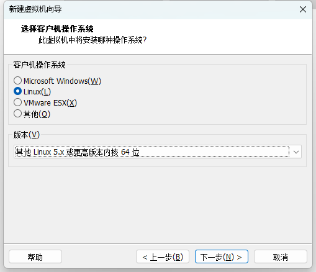Click the 版本(V) group label
The image size is (316, 272).
coord(27,135)
